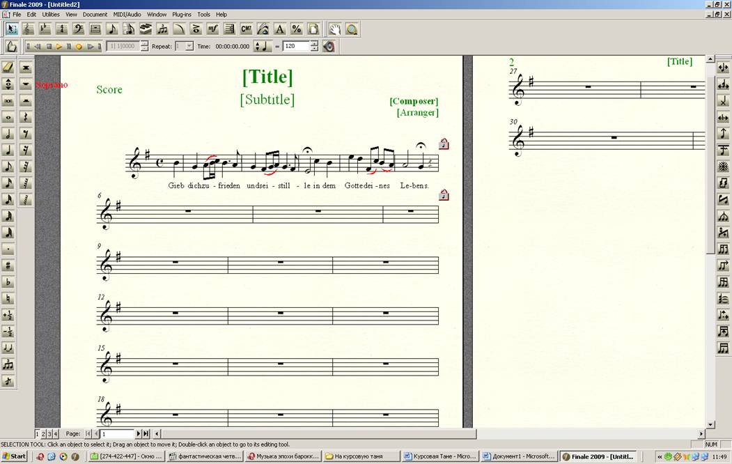732x464 pixels.
Task: Select the Clef tool with bass clef
Action: (78, 29)
